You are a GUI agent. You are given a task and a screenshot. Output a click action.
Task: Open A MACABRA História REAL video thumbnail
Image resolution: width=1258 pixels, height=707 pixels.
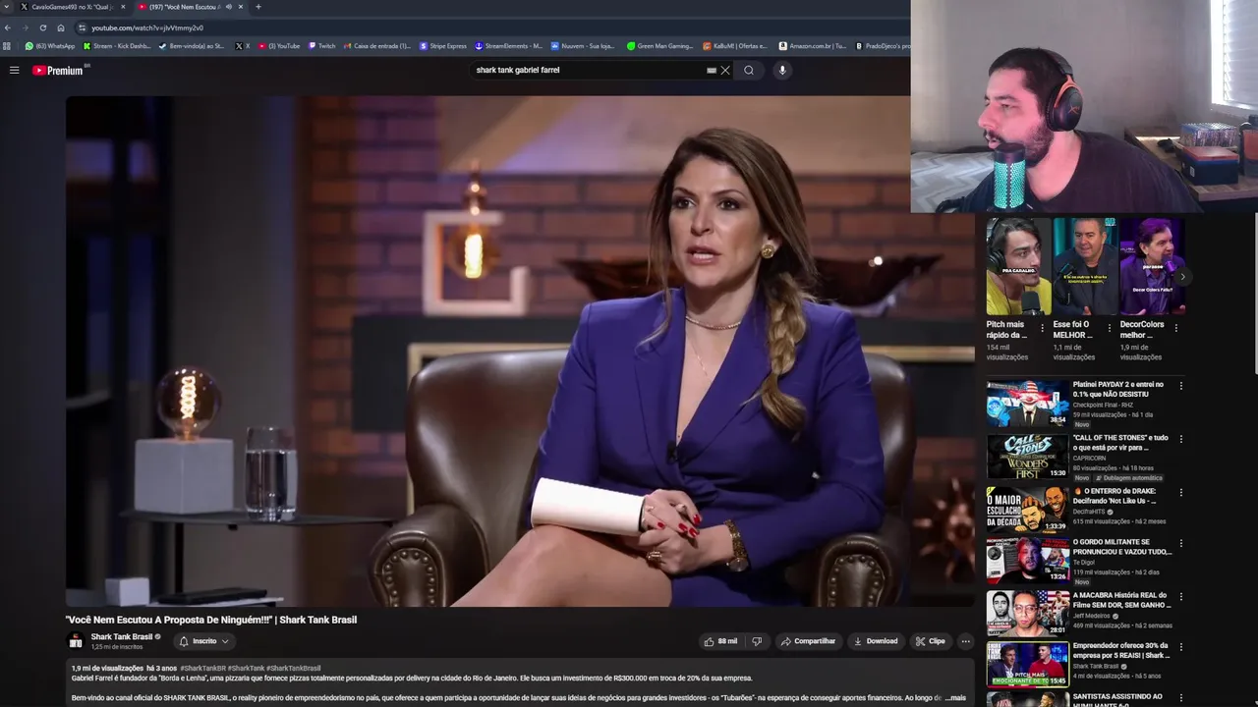coord(1028,613)
